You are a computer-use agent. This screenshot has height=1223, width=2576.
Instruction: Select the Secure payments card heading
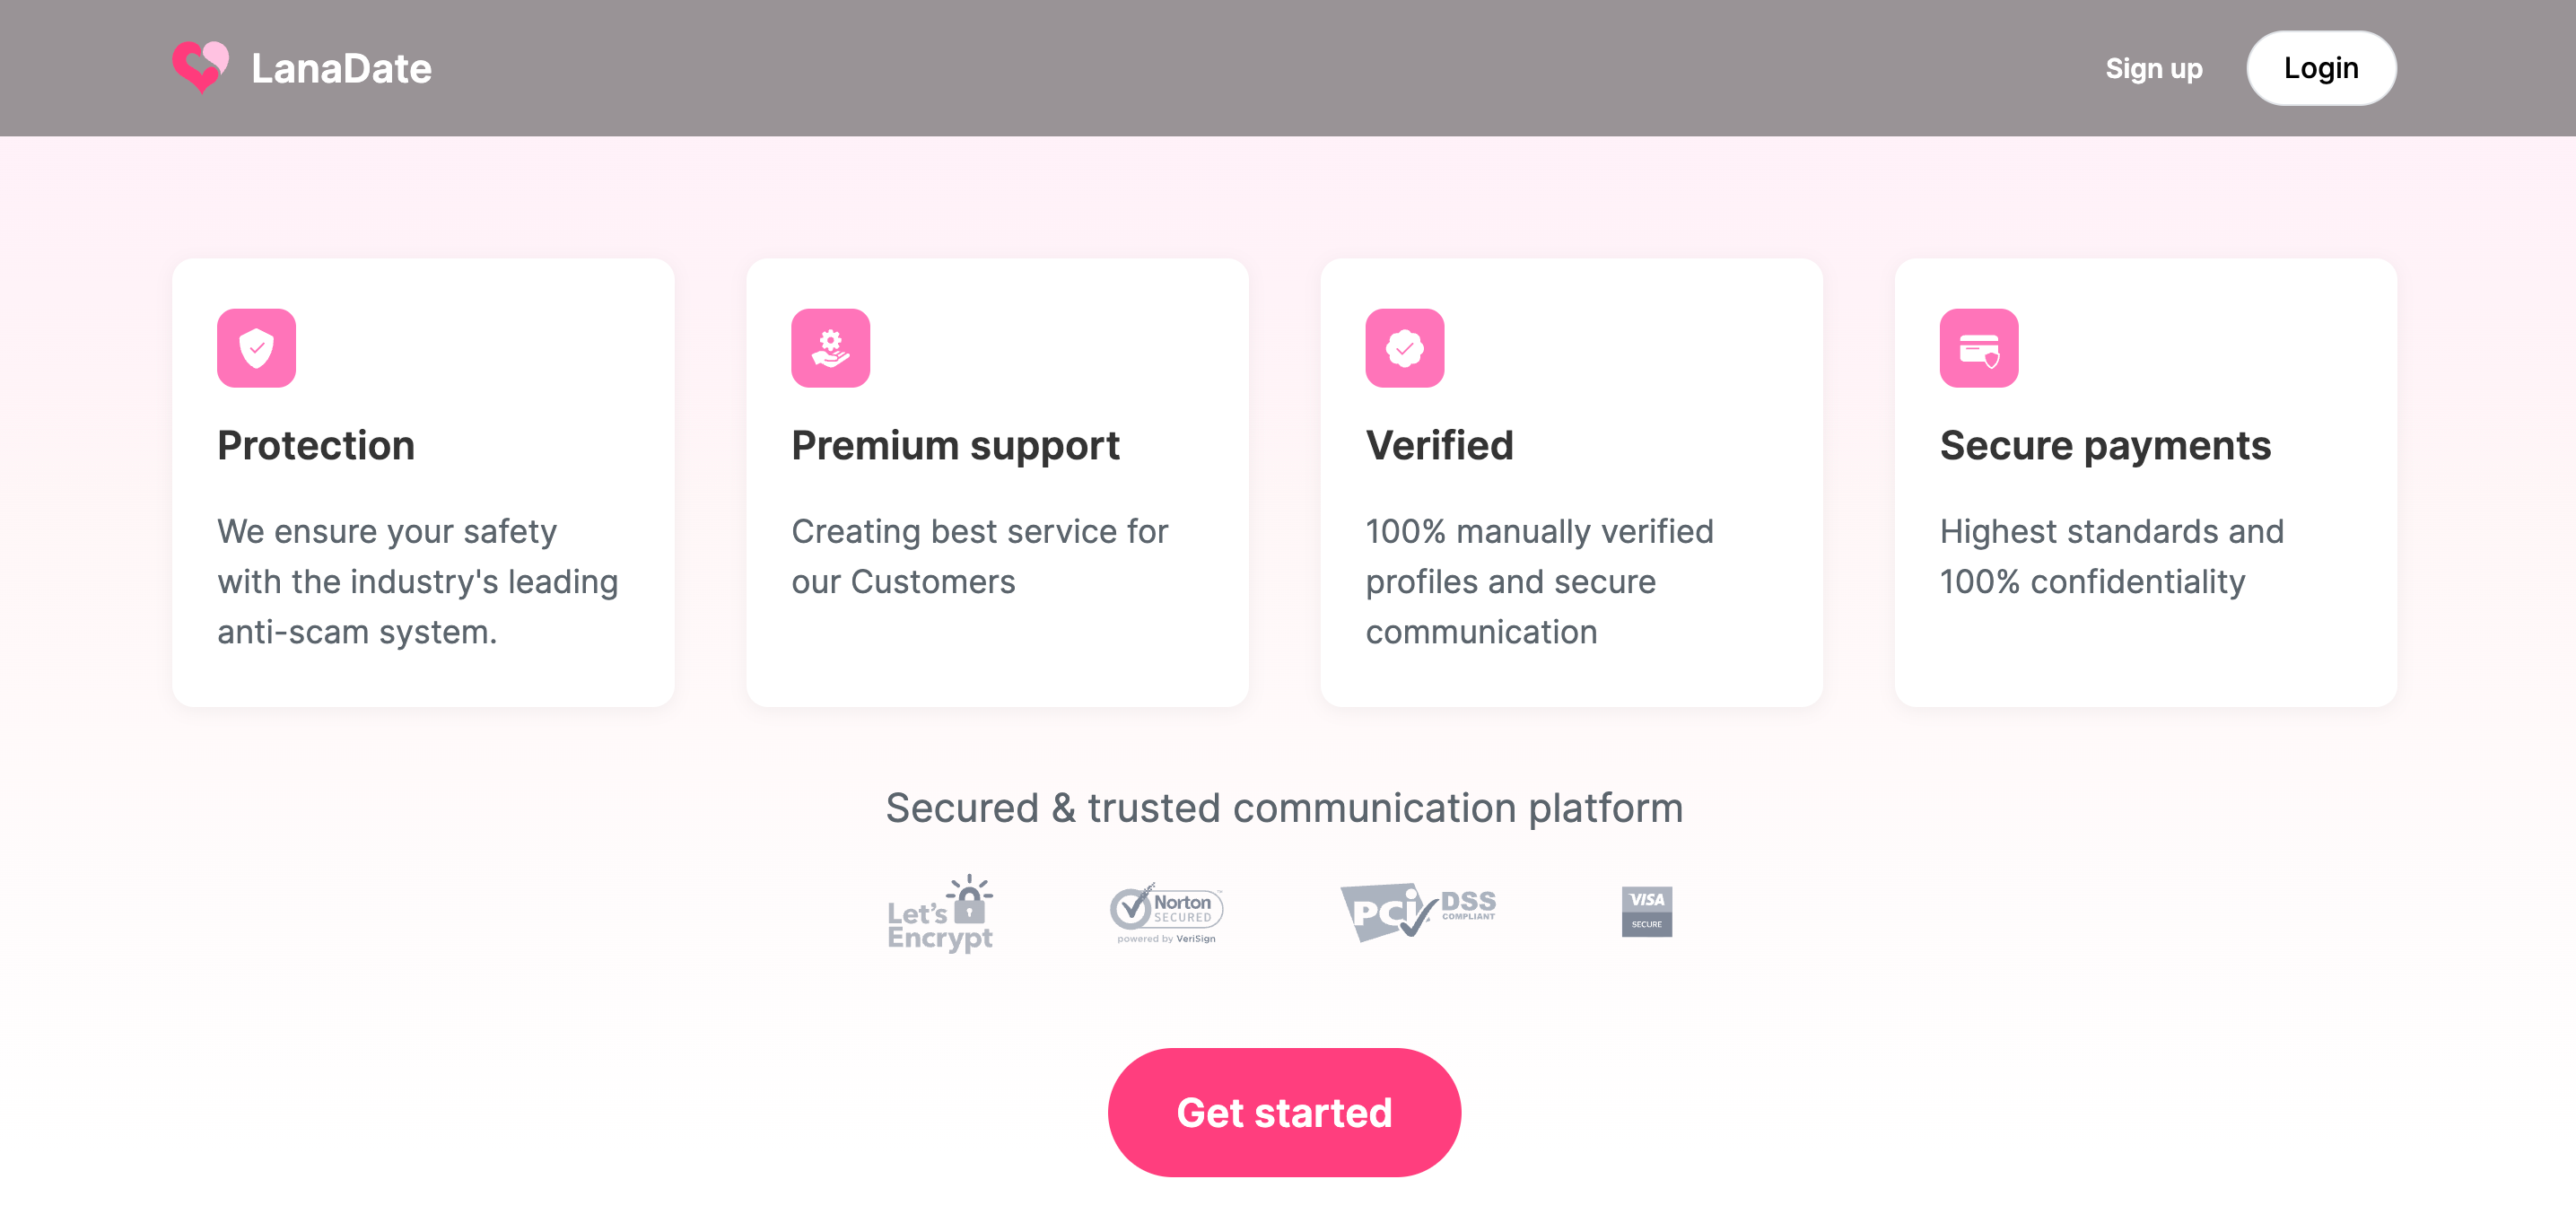point(2105,446)
